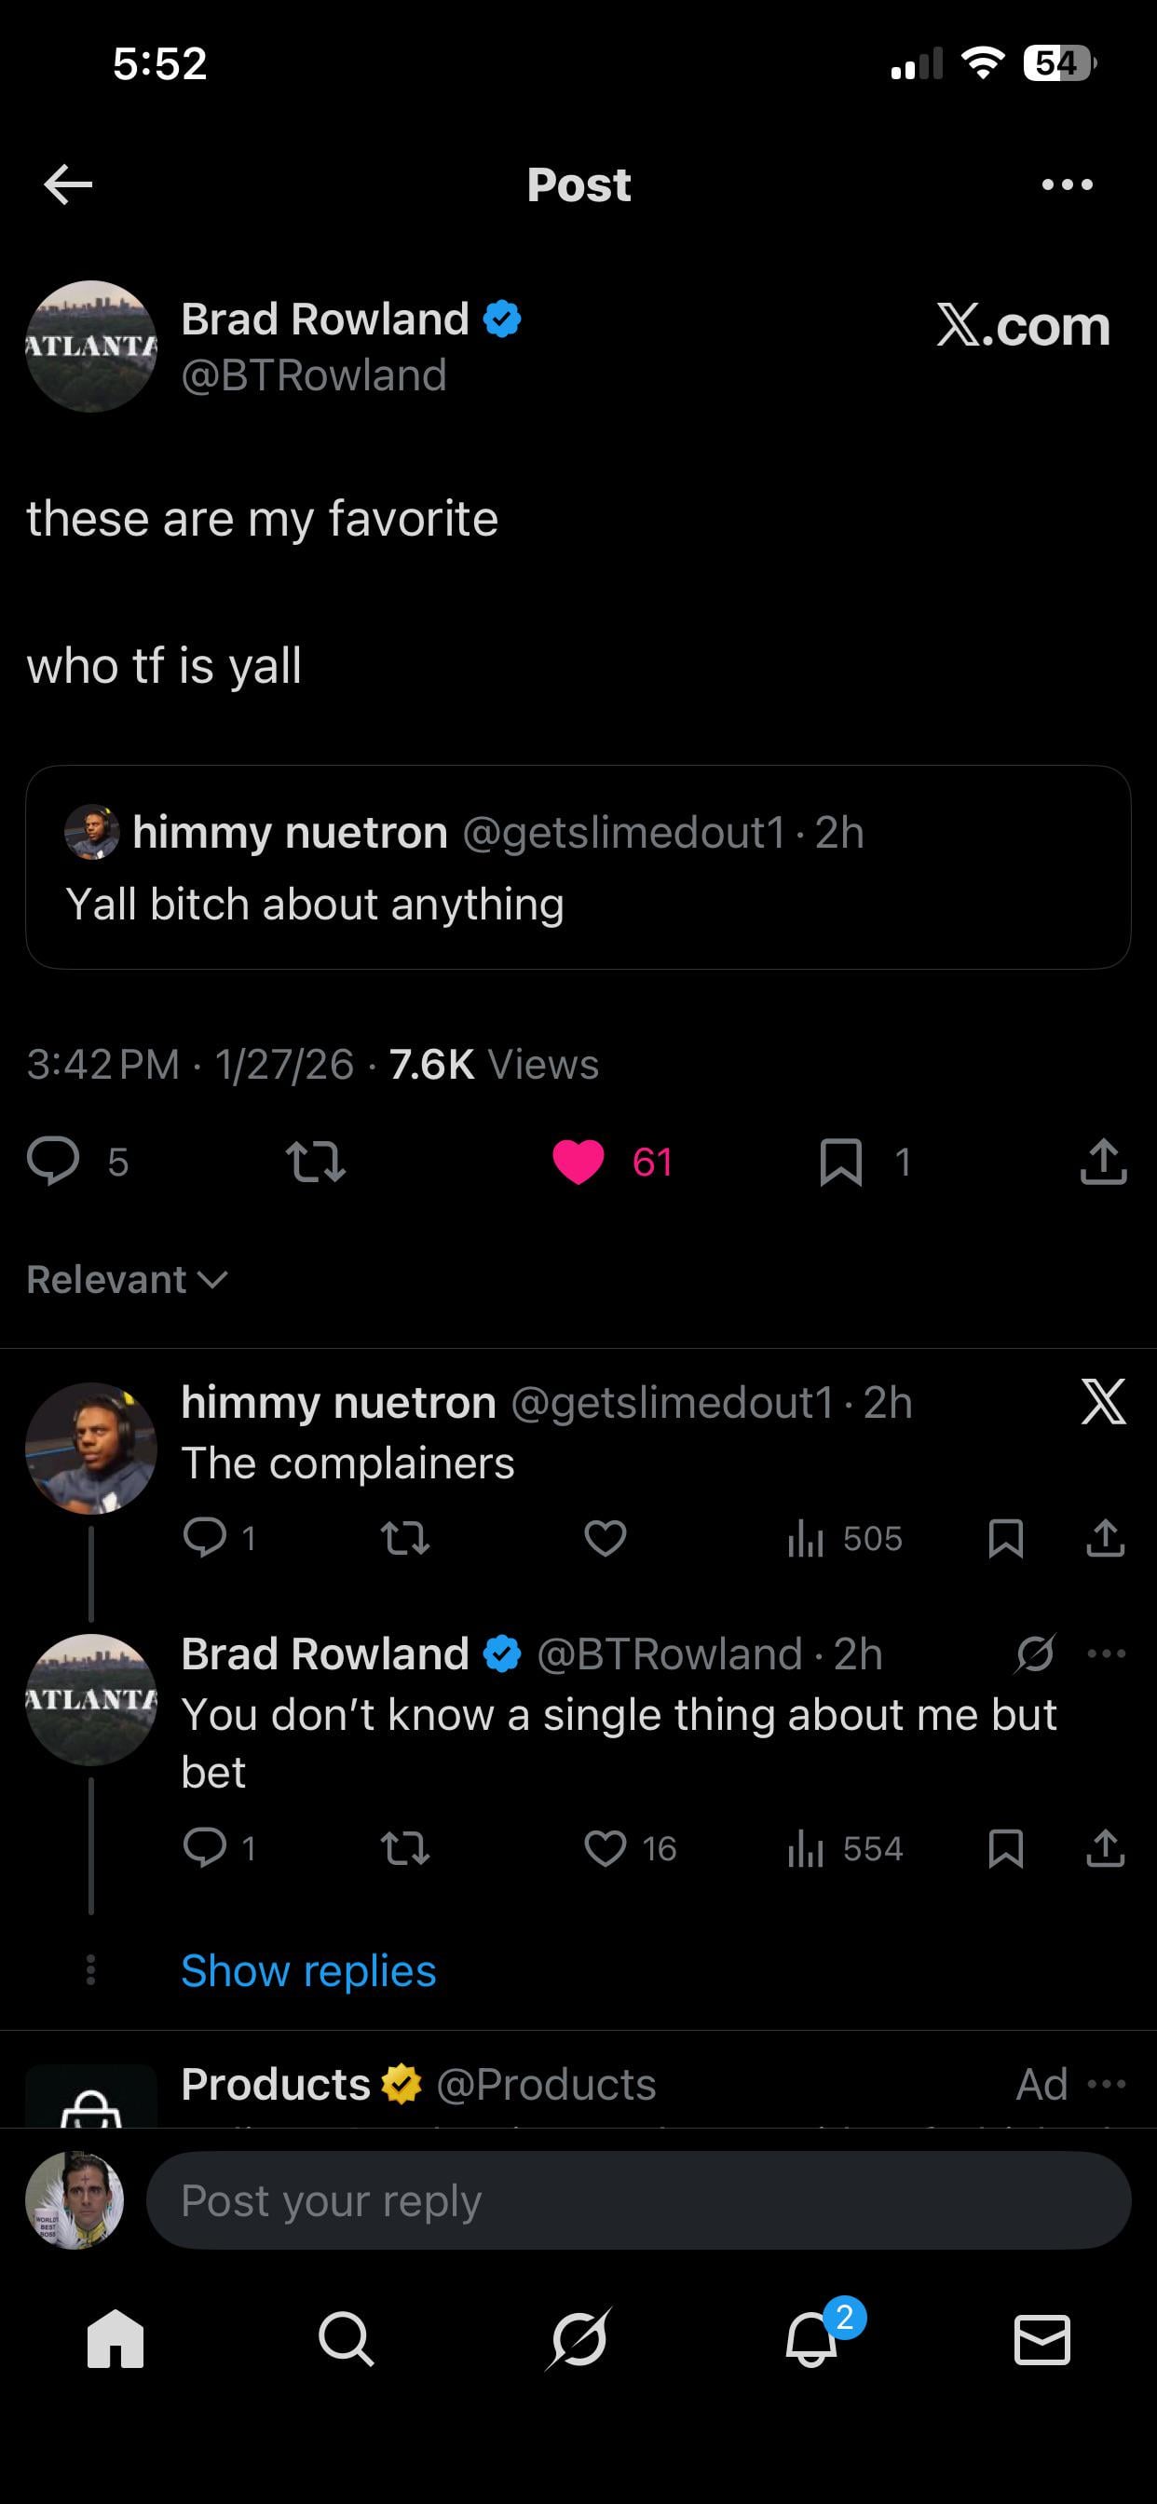Repost Brad Rowland's main post
This screenshot has width=1157, height=2504.
(316, 1162)
